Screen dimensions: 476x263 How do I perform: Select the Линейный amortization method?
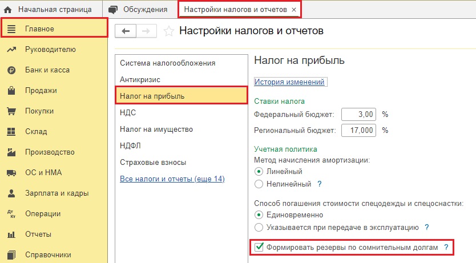coord(259,171)
